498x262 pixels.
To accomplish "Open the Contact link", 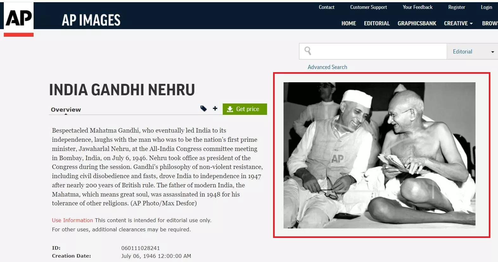I will tap(326, 7).
